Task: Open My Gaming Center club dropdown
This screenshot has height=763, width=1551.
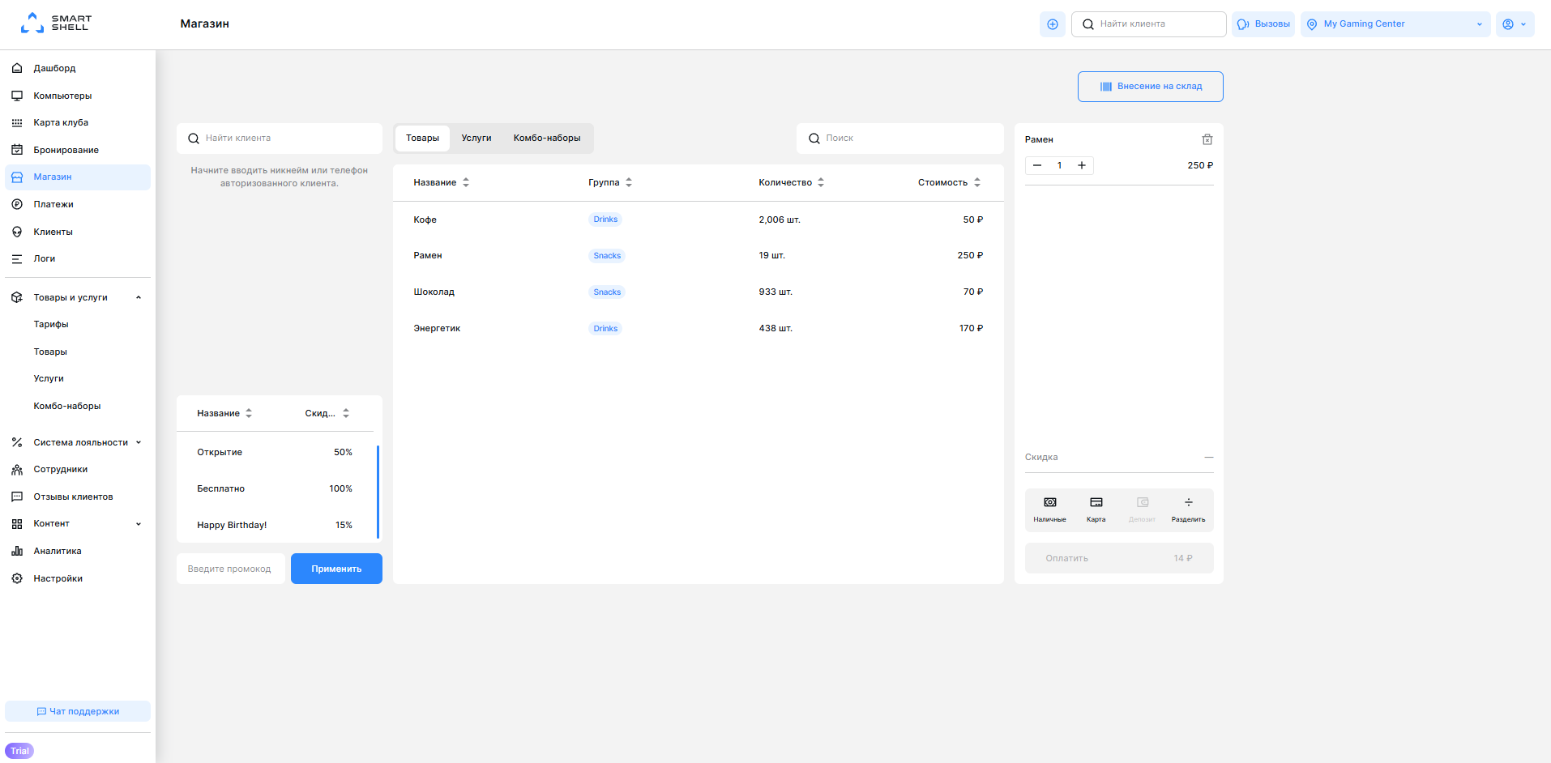Action: 1395,24
